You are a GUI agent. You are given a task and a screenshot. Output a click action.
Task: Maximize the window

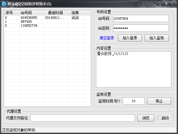point(166,4)
